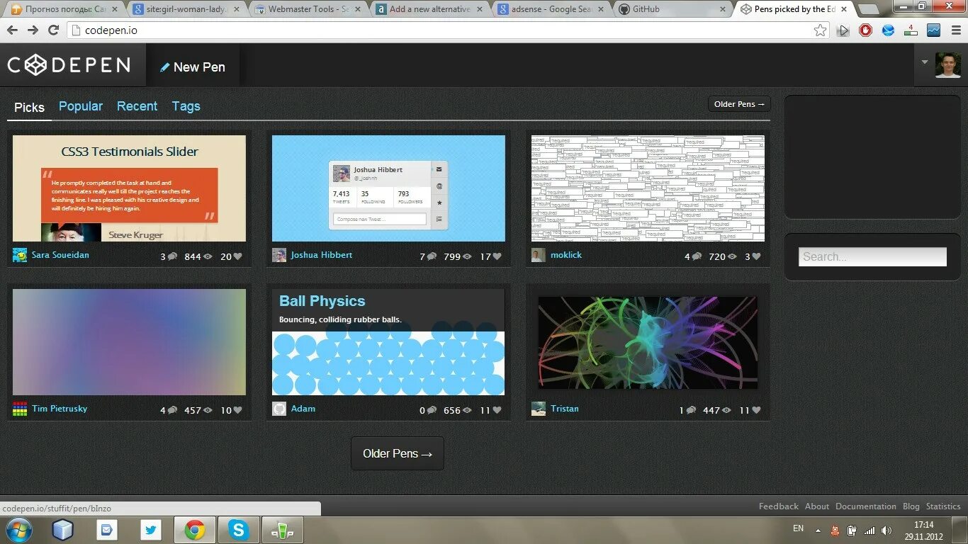Click the views eye icon on Tristan's pen

pos(726,410)
